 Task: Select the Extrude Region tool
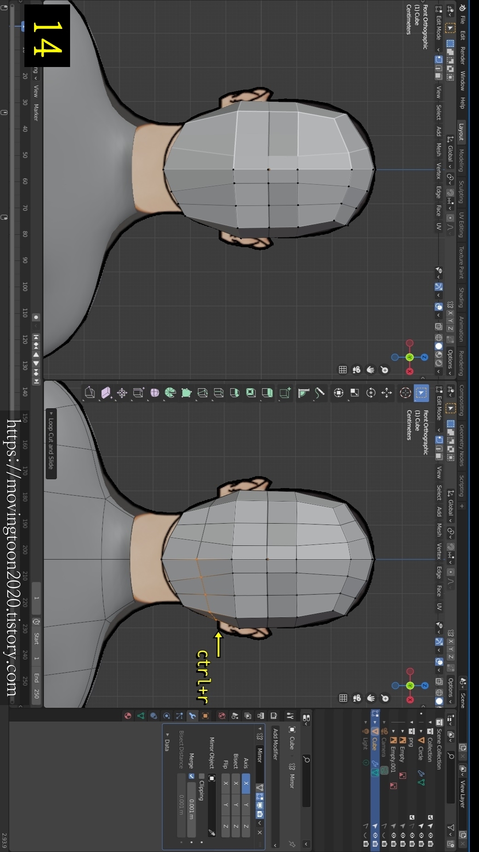click(267, 393)
